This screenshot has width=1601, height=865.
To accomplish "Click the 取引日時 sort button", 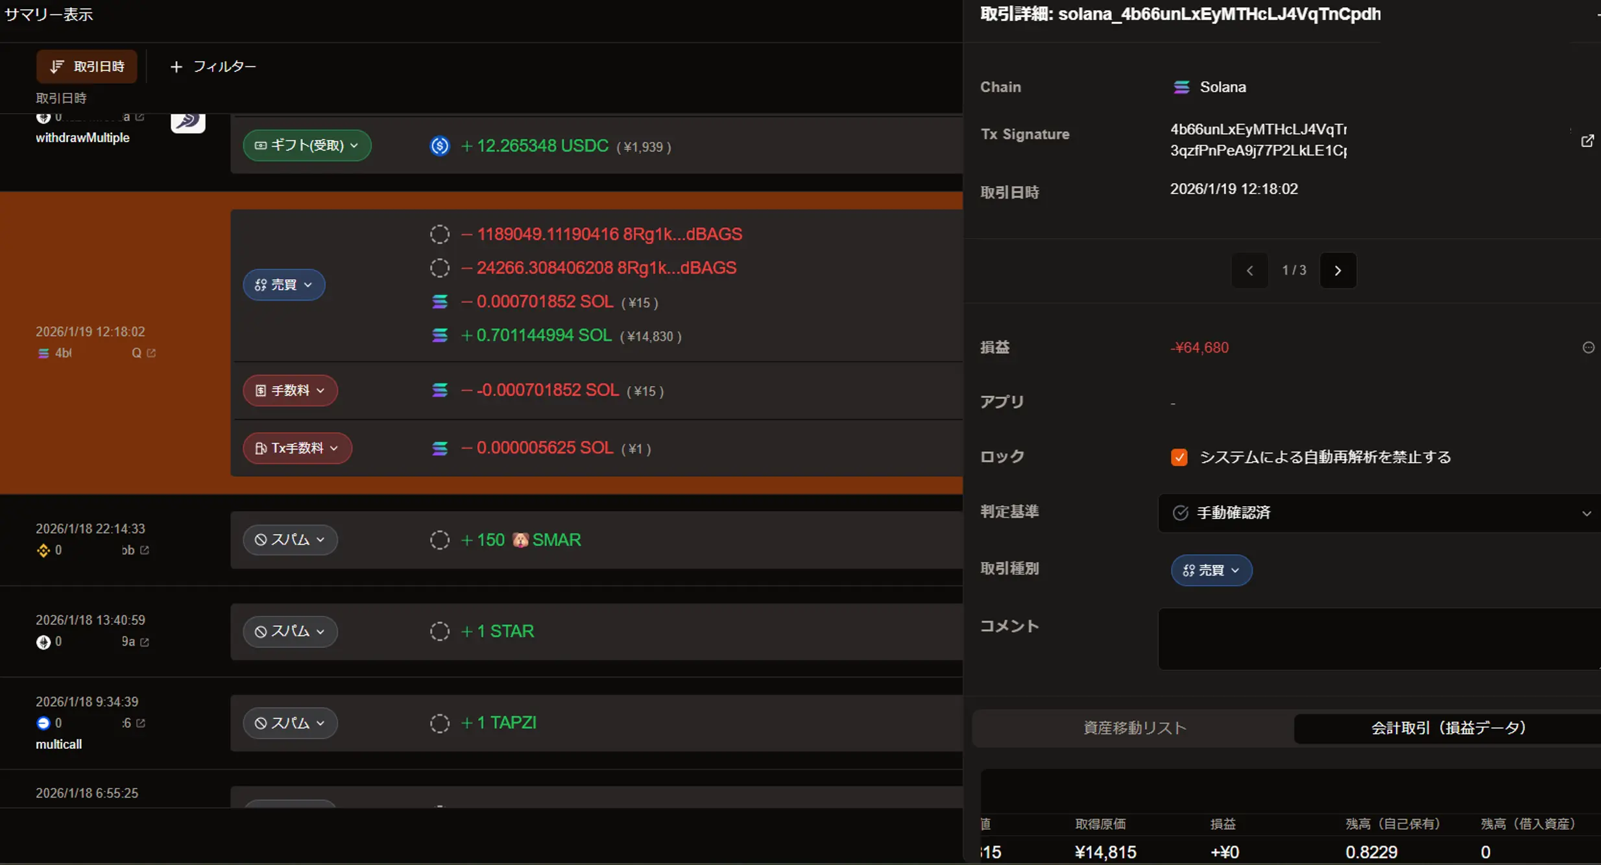I will (86, 67).
